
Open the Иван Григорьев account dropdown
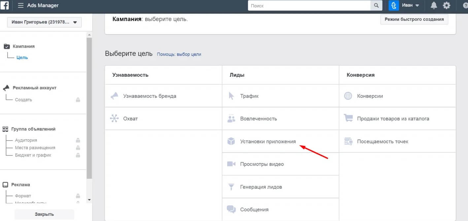44,22
